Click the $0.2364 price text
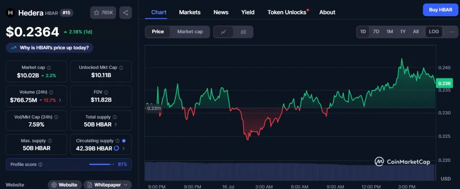The image size is (460, 189). 33,32
